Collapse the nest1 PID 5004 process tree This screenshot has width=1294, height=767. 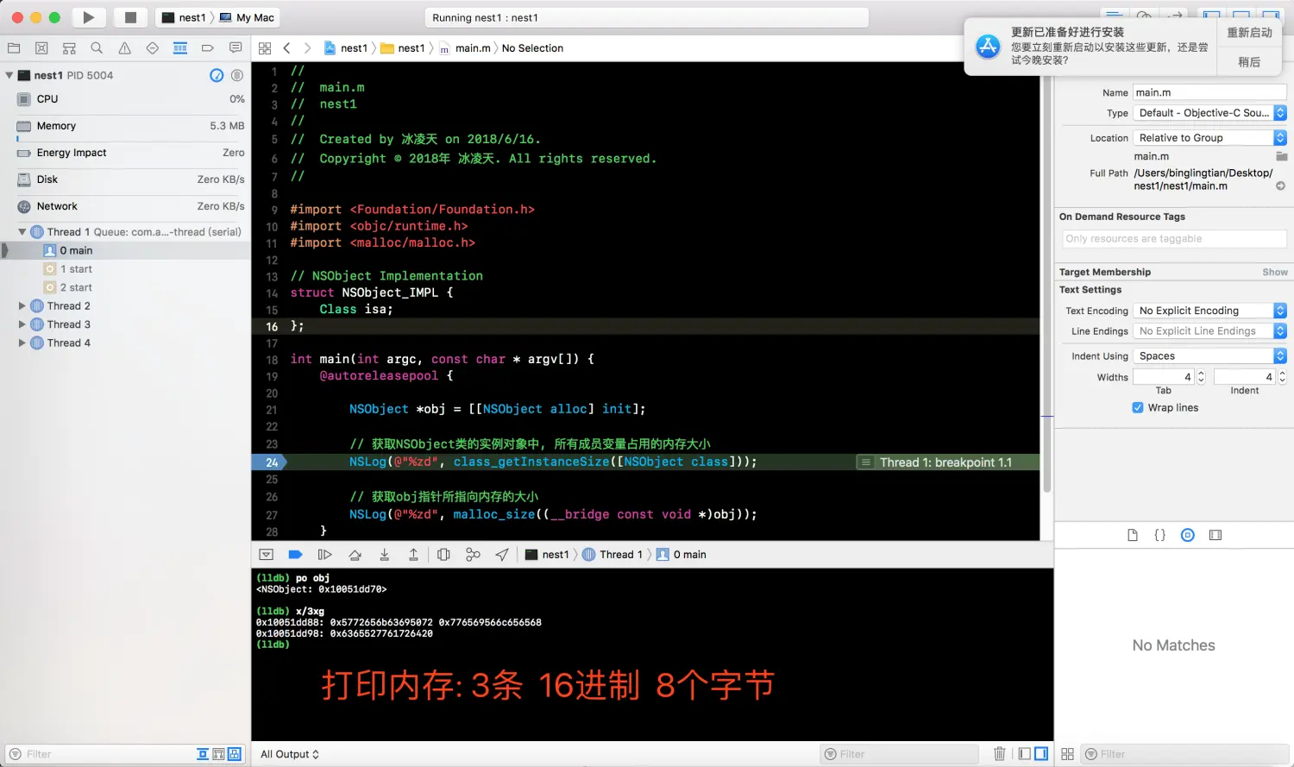[x=9, y=75]
